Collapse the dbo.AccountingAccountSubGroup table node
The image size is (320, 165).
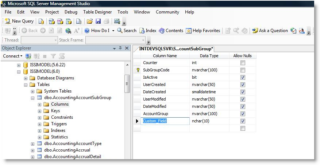pos(32,98)
